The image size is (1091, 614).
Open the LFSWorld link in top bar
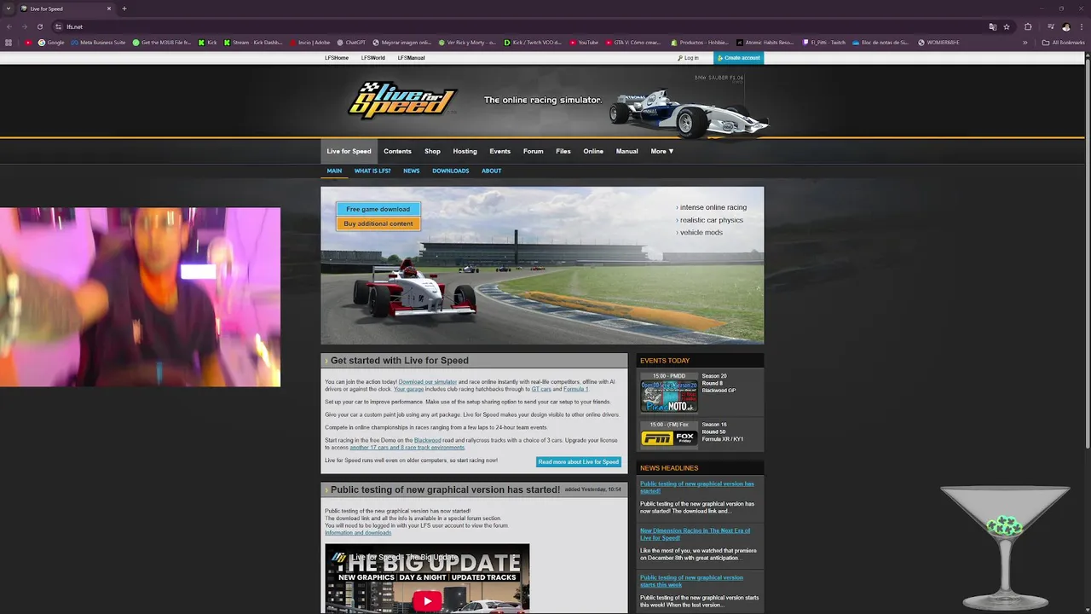(372, 58)
